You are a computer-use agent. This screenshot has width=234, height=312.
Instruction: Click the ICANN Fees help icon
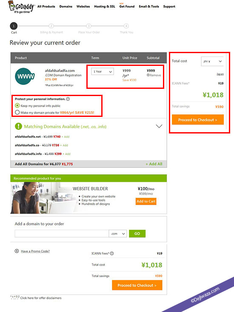[112, 253]
